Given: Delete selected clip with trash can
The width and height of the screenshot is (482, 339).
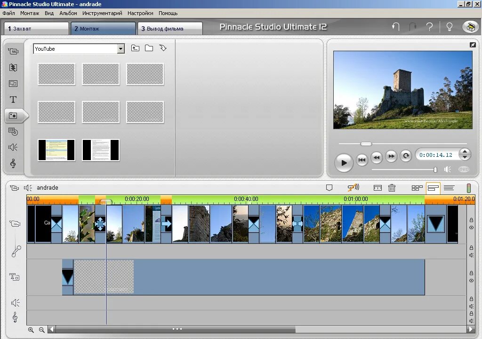Looking at the screenshot, I should pyautogui.click(x=392, y=188).
